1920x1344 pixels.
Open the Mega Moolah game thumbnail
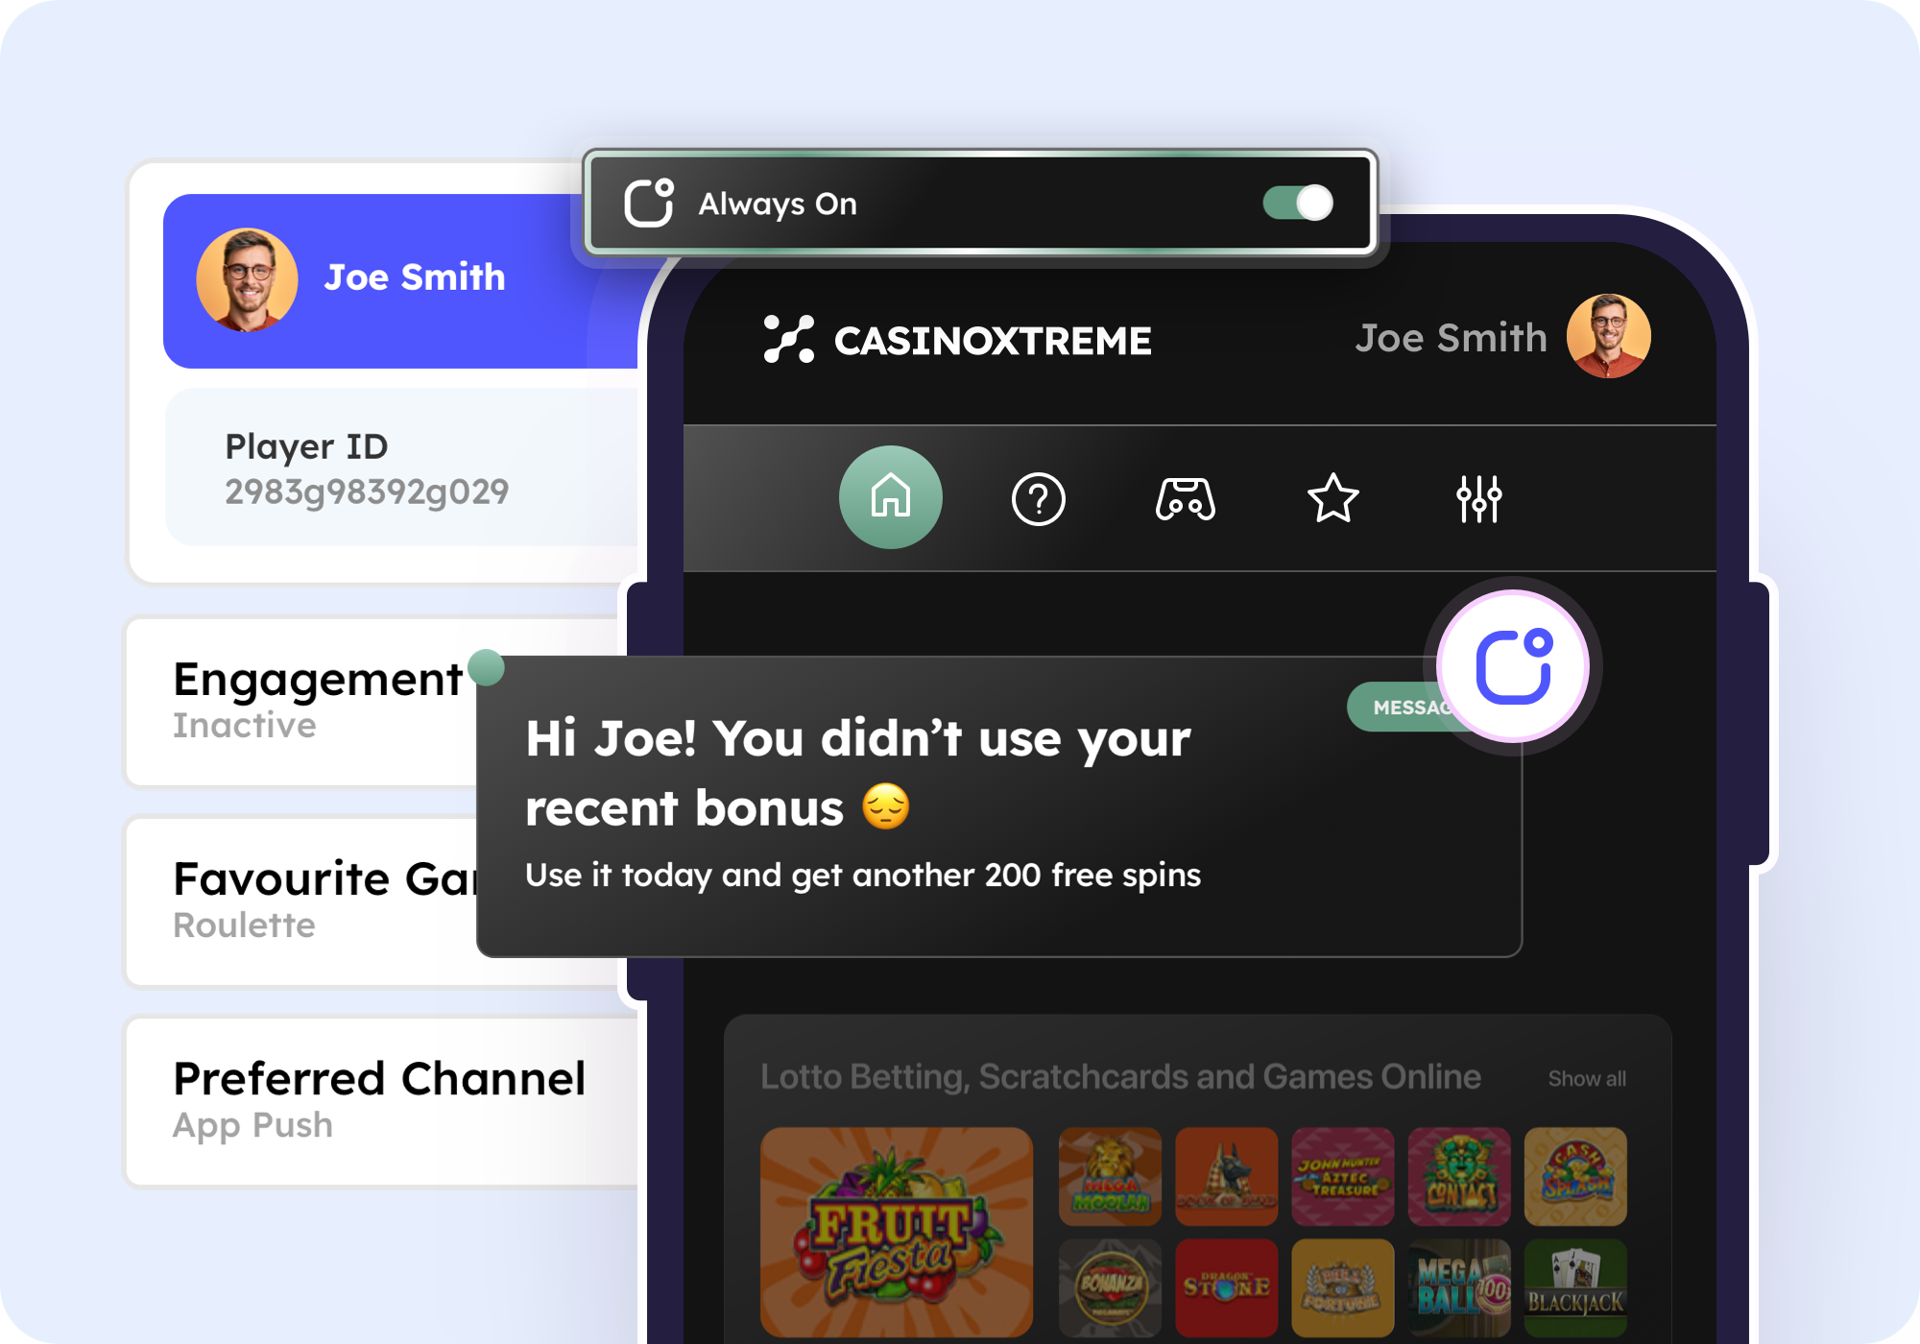(x=1110, y=1176)
